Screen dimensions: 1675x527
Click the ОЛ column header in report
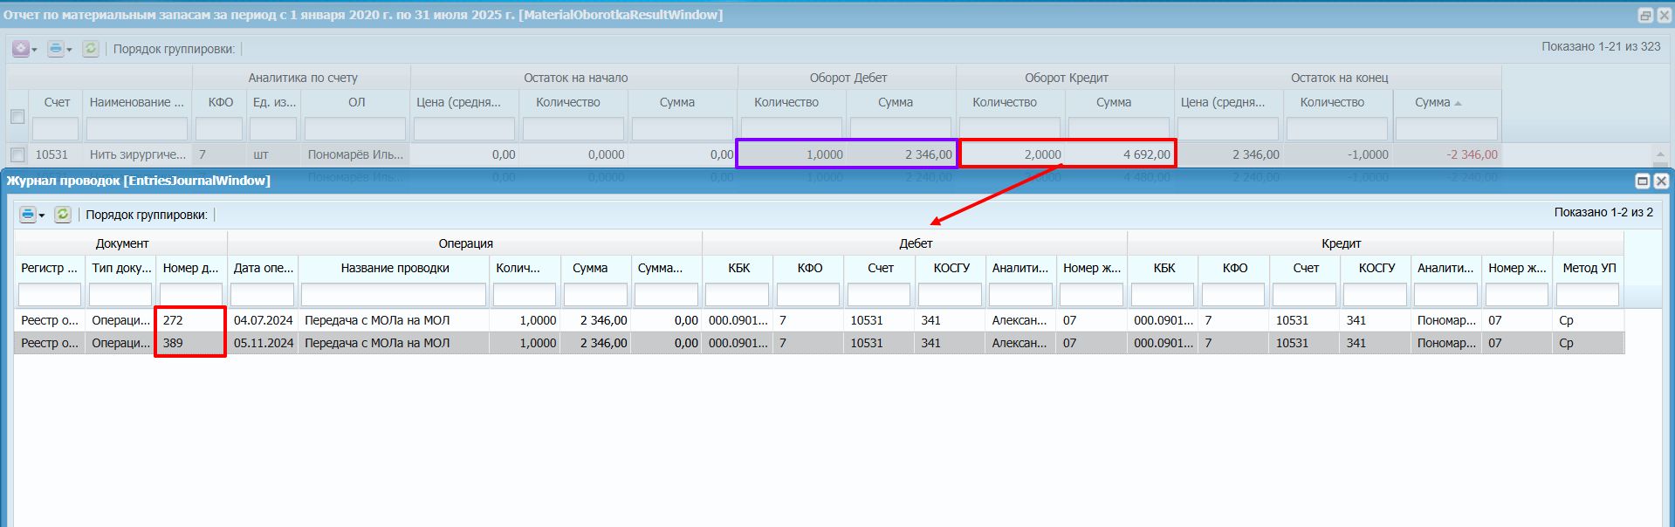[x=356, y=102]
